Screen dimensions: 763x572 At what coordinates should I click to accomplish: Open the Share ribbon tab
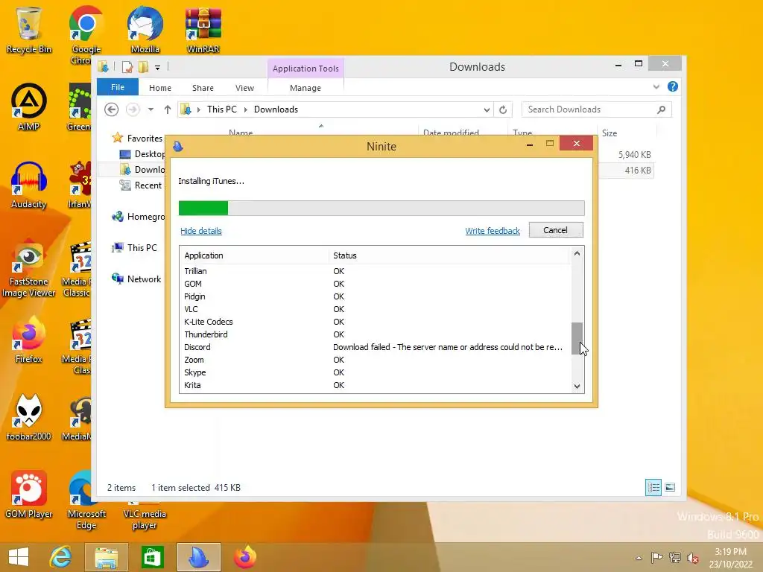pyautogui.click(x=203, y=88)
